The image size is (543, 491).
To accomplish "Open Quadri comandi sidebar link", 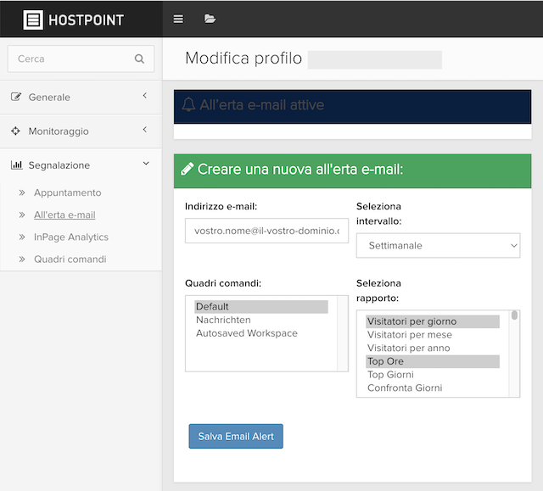I will pos(70,259).
